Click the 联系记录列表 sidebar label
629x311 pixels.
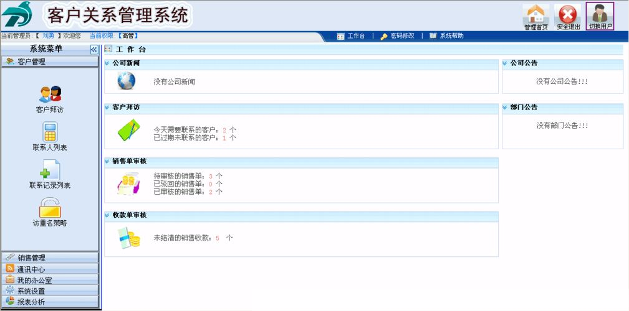point(50,186)
